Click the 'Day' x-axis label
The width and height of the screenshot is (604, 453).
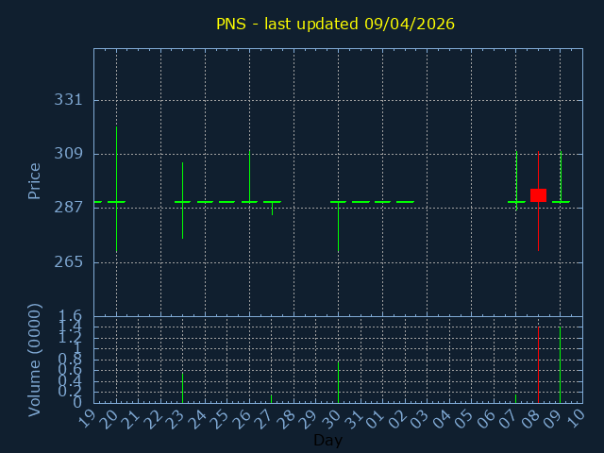(327, 440)
